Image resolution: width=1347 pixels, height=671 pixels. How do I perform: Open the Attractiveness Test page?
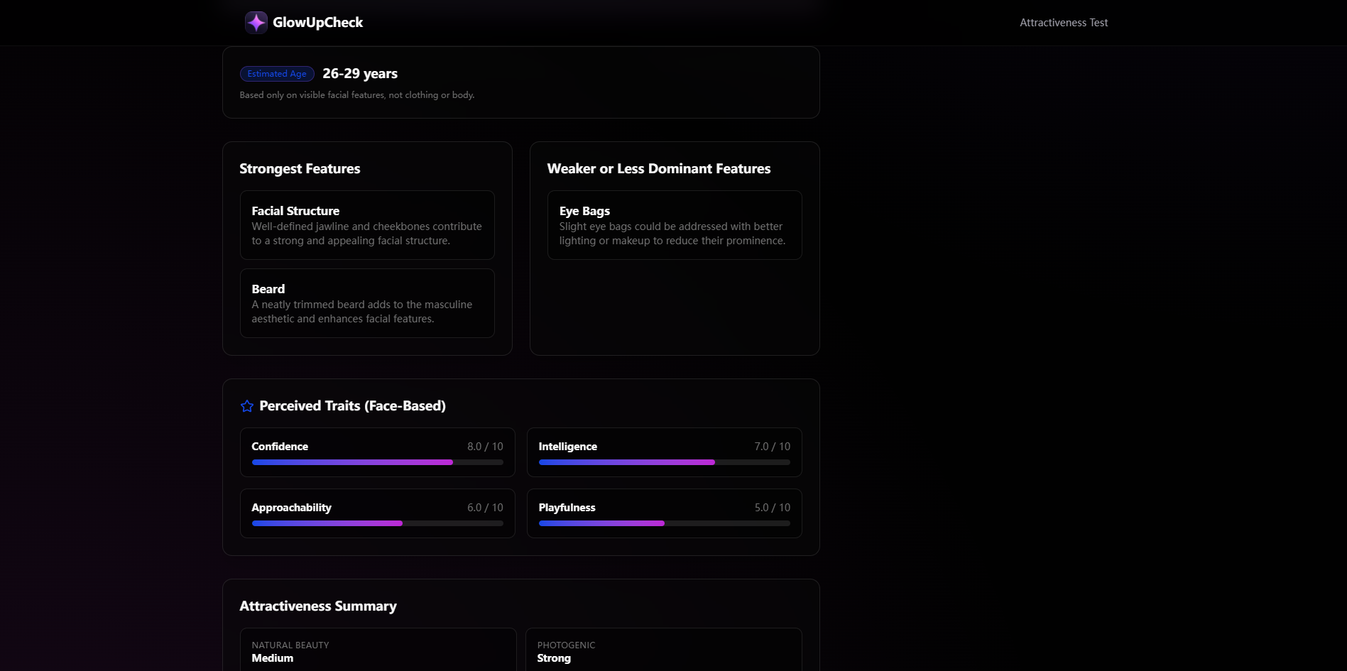(x=1063, y=22)
